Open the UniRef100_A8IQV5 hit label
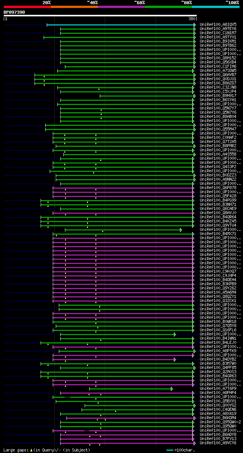 [x=218, y=25]
